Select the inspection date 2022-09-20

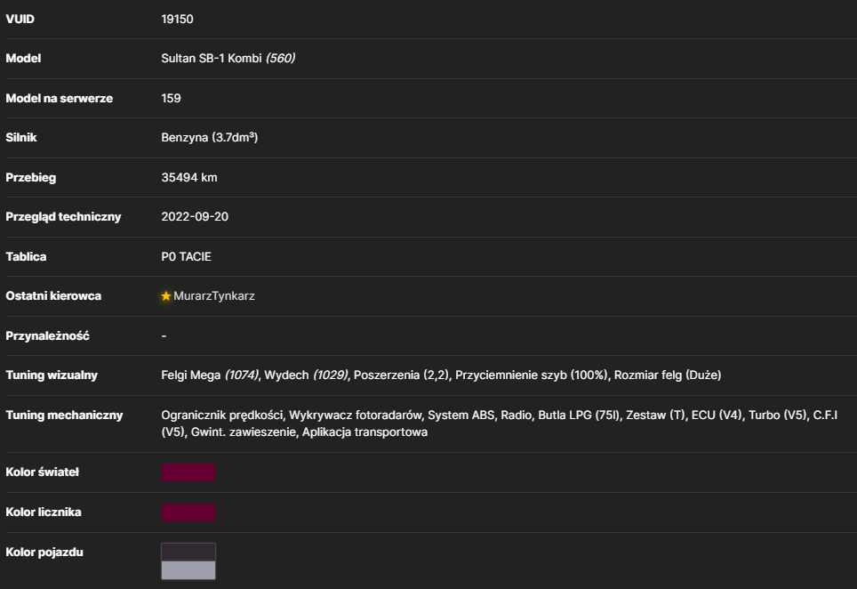click(x=195, y=216)
